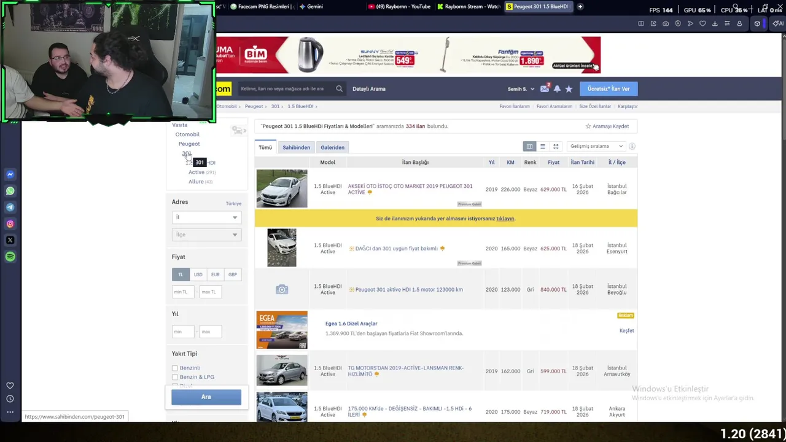Switch to list view layout icon
Image resolution: width=786 pixels, height=442 pixels.
click(x=542, y=147)
